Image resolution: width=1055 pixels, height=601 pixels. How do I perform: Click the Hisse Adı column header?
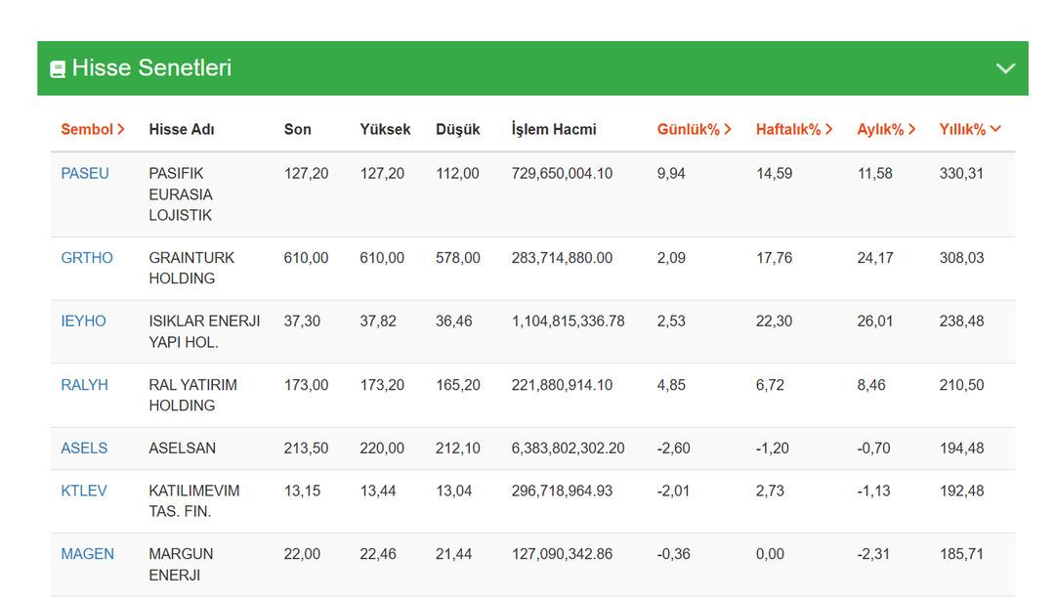tap(182, 129)
